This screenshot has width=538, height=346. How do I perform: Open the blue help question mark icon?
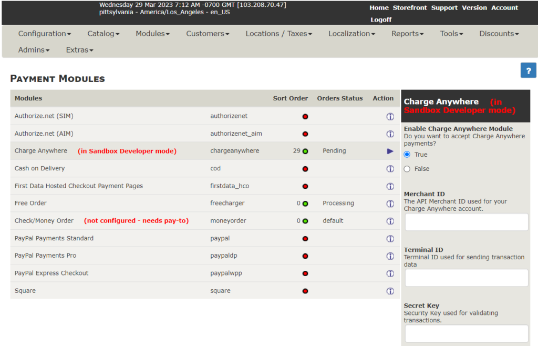point(528,70)
